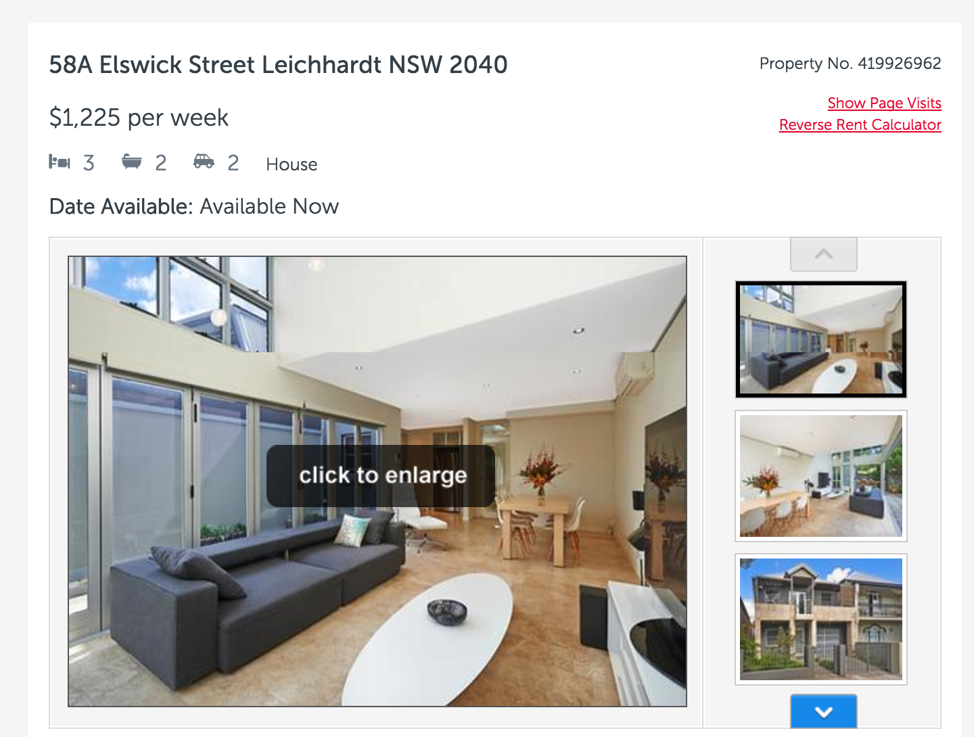Click the bathroom count number 2

[160, 163]
